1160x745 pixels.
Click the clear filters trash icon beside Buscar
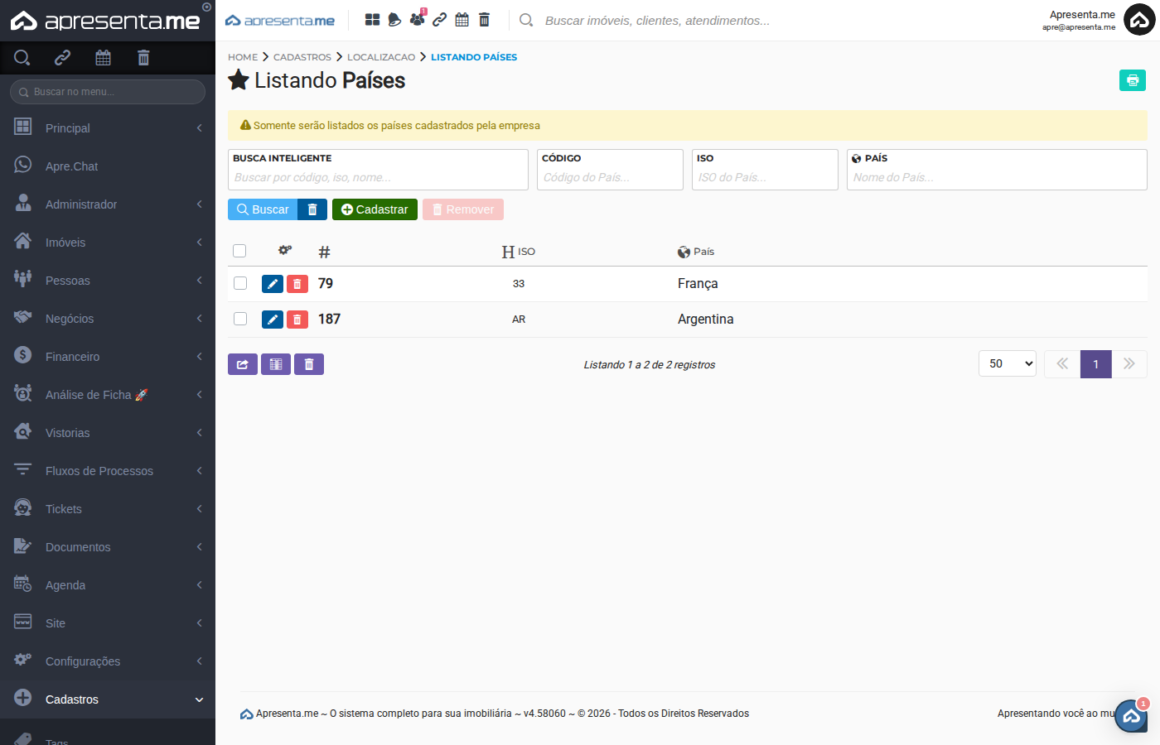pos(312,209)
